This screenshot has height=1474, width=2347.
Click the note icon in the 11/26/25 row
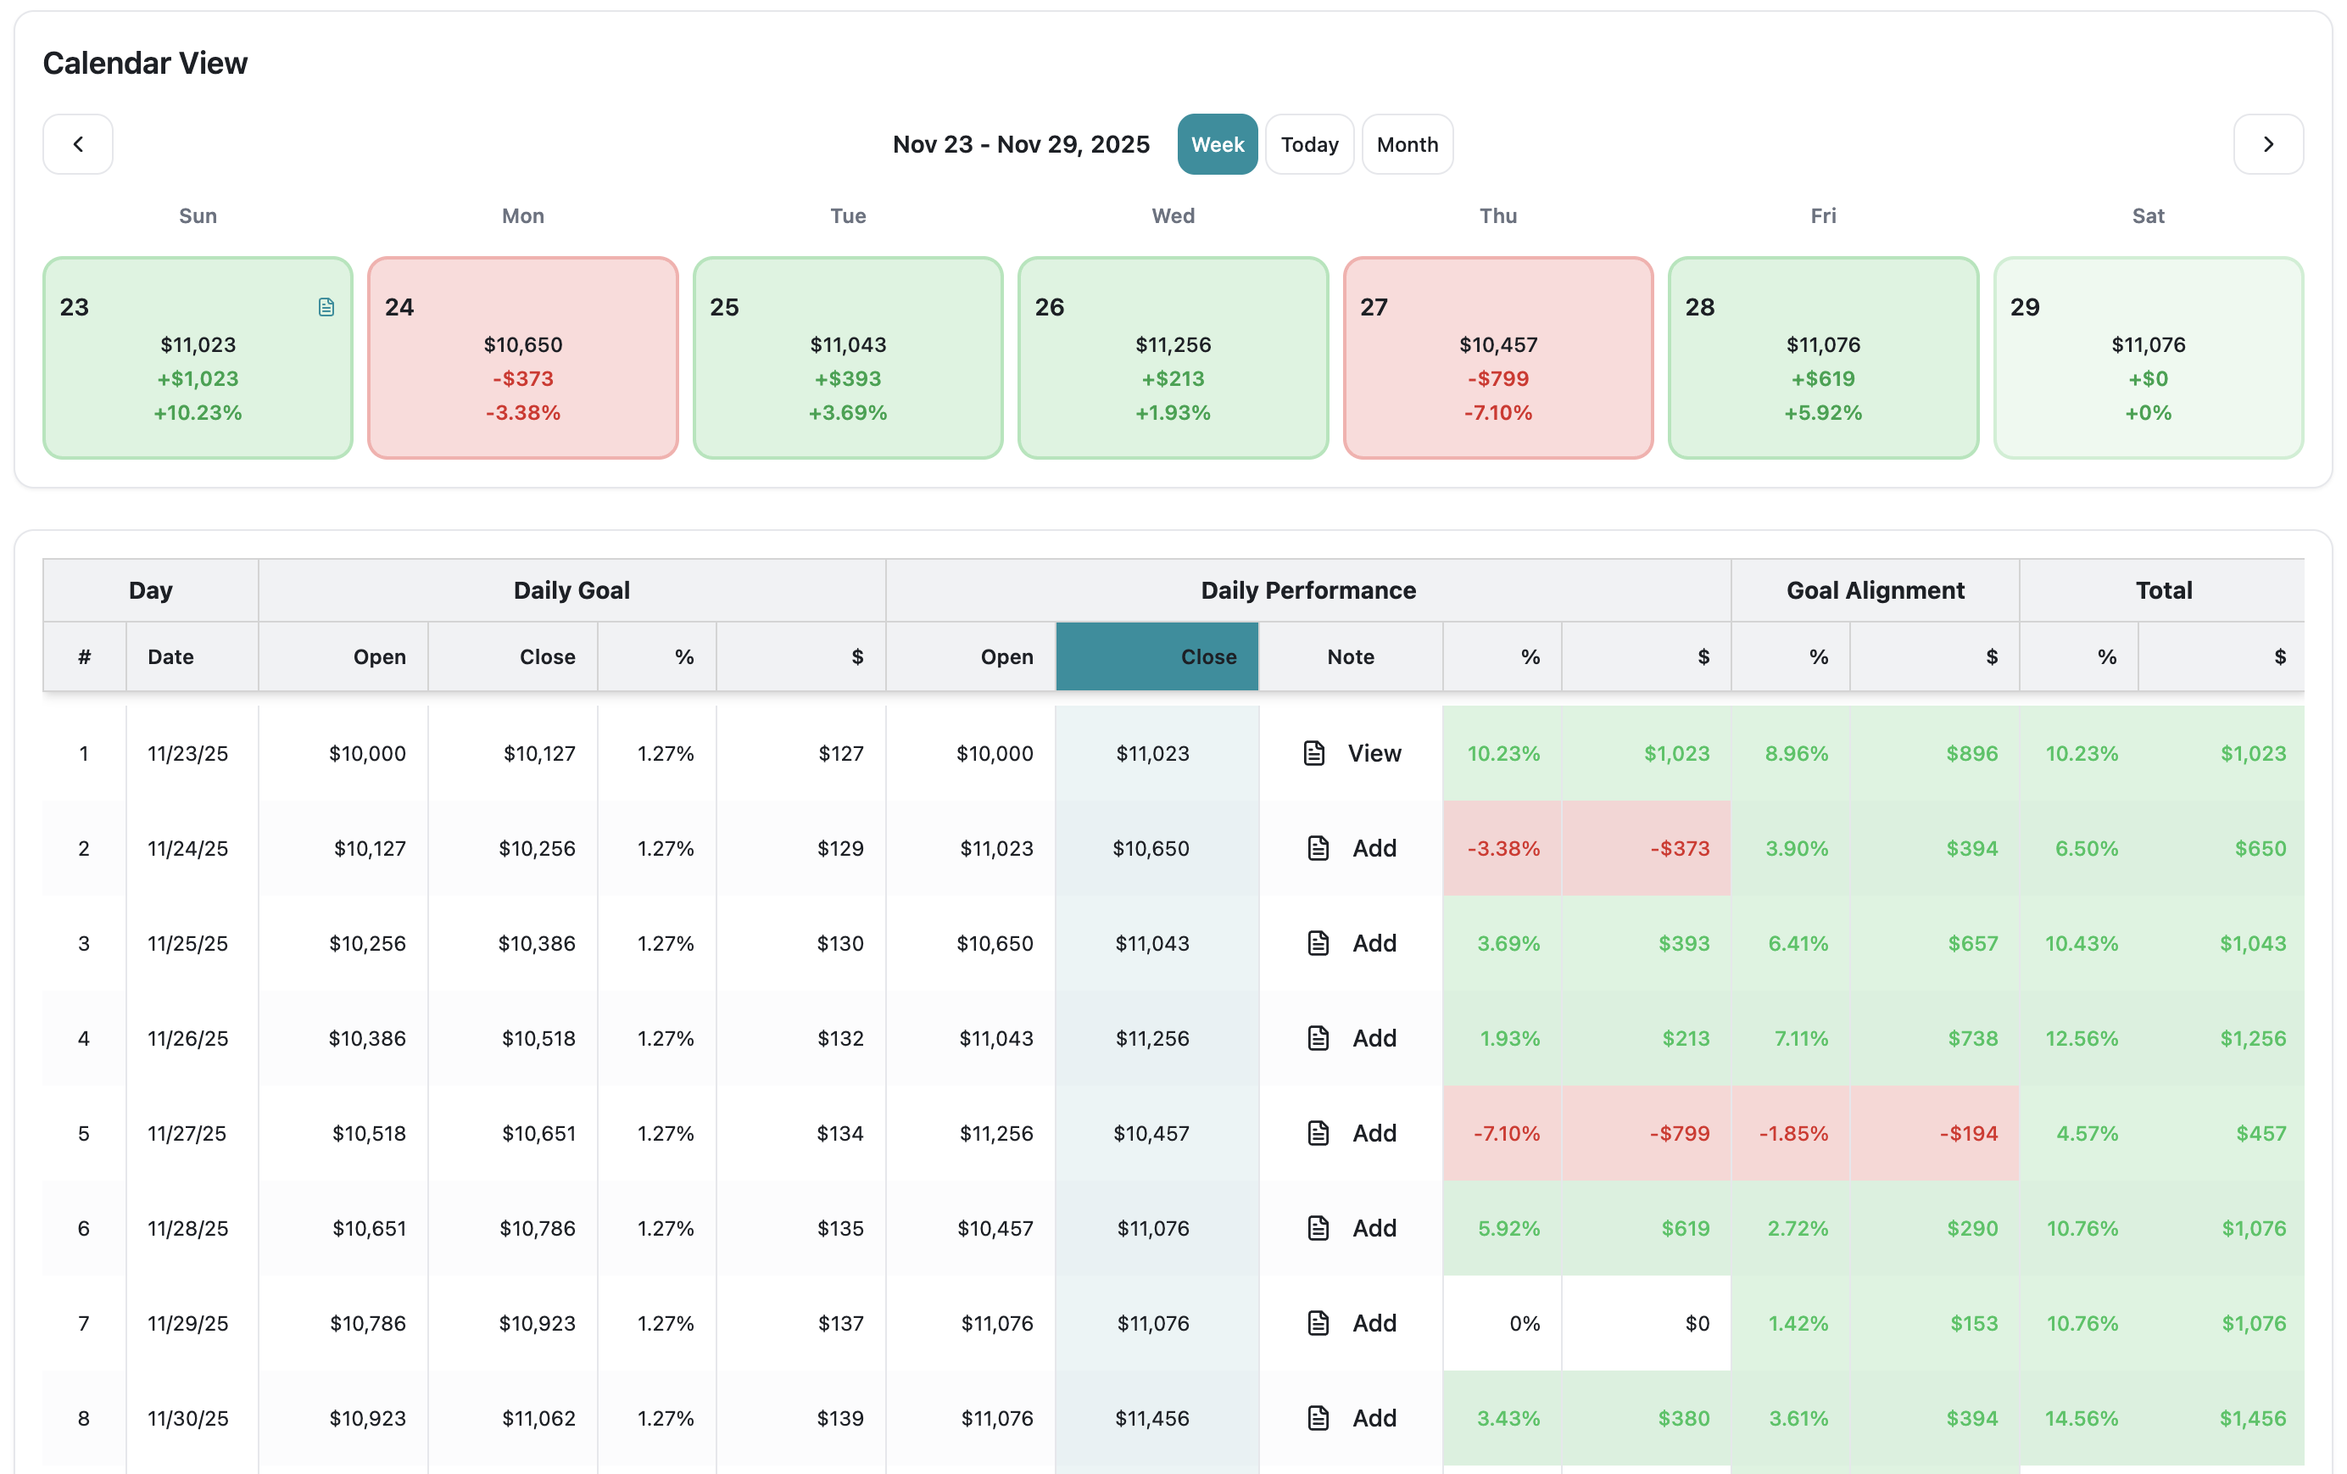tap(1318, 1038)
